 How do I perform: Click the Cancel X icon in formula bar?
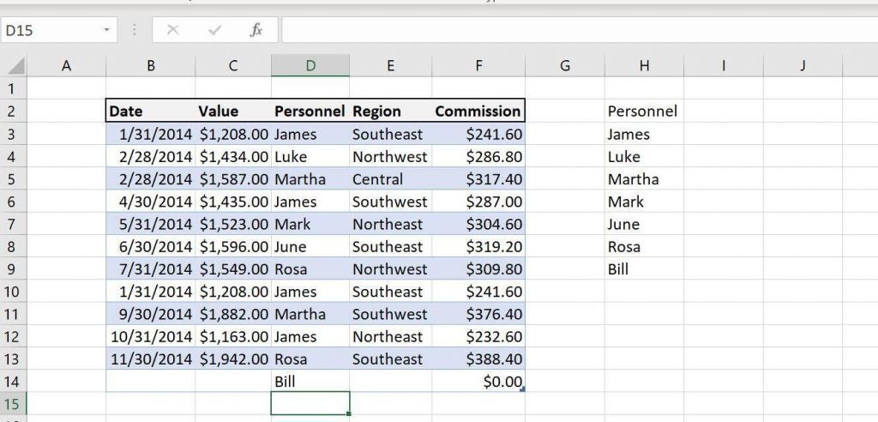(172, 30)
